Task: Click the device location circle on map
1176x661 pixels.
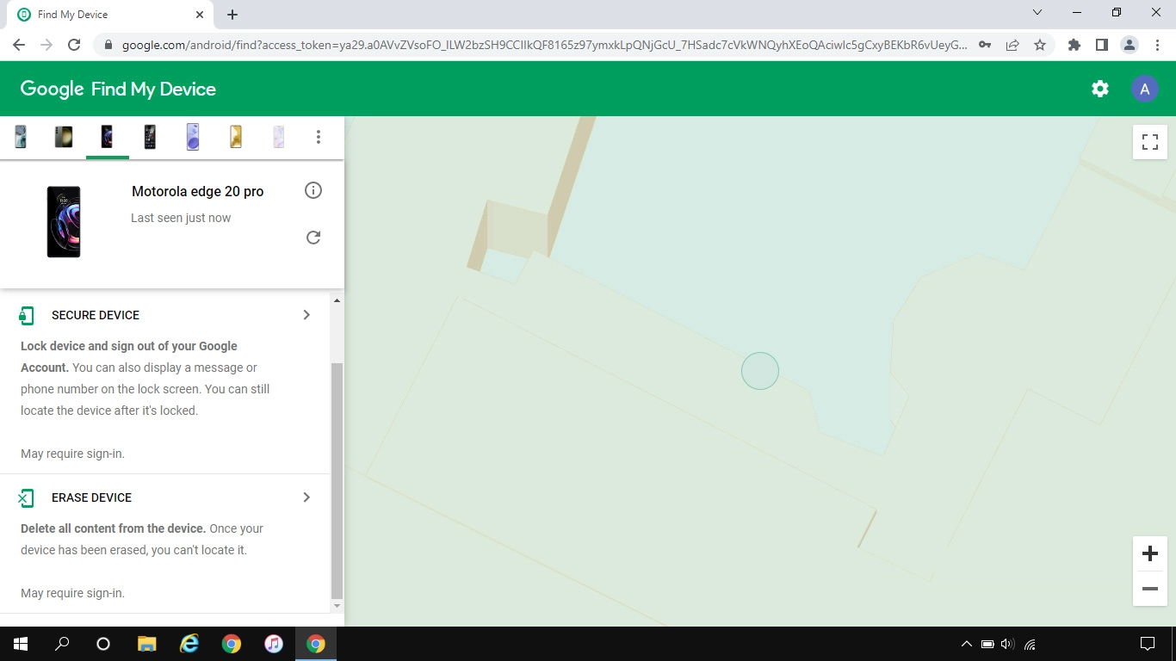Action: click(x=759, y=371)
